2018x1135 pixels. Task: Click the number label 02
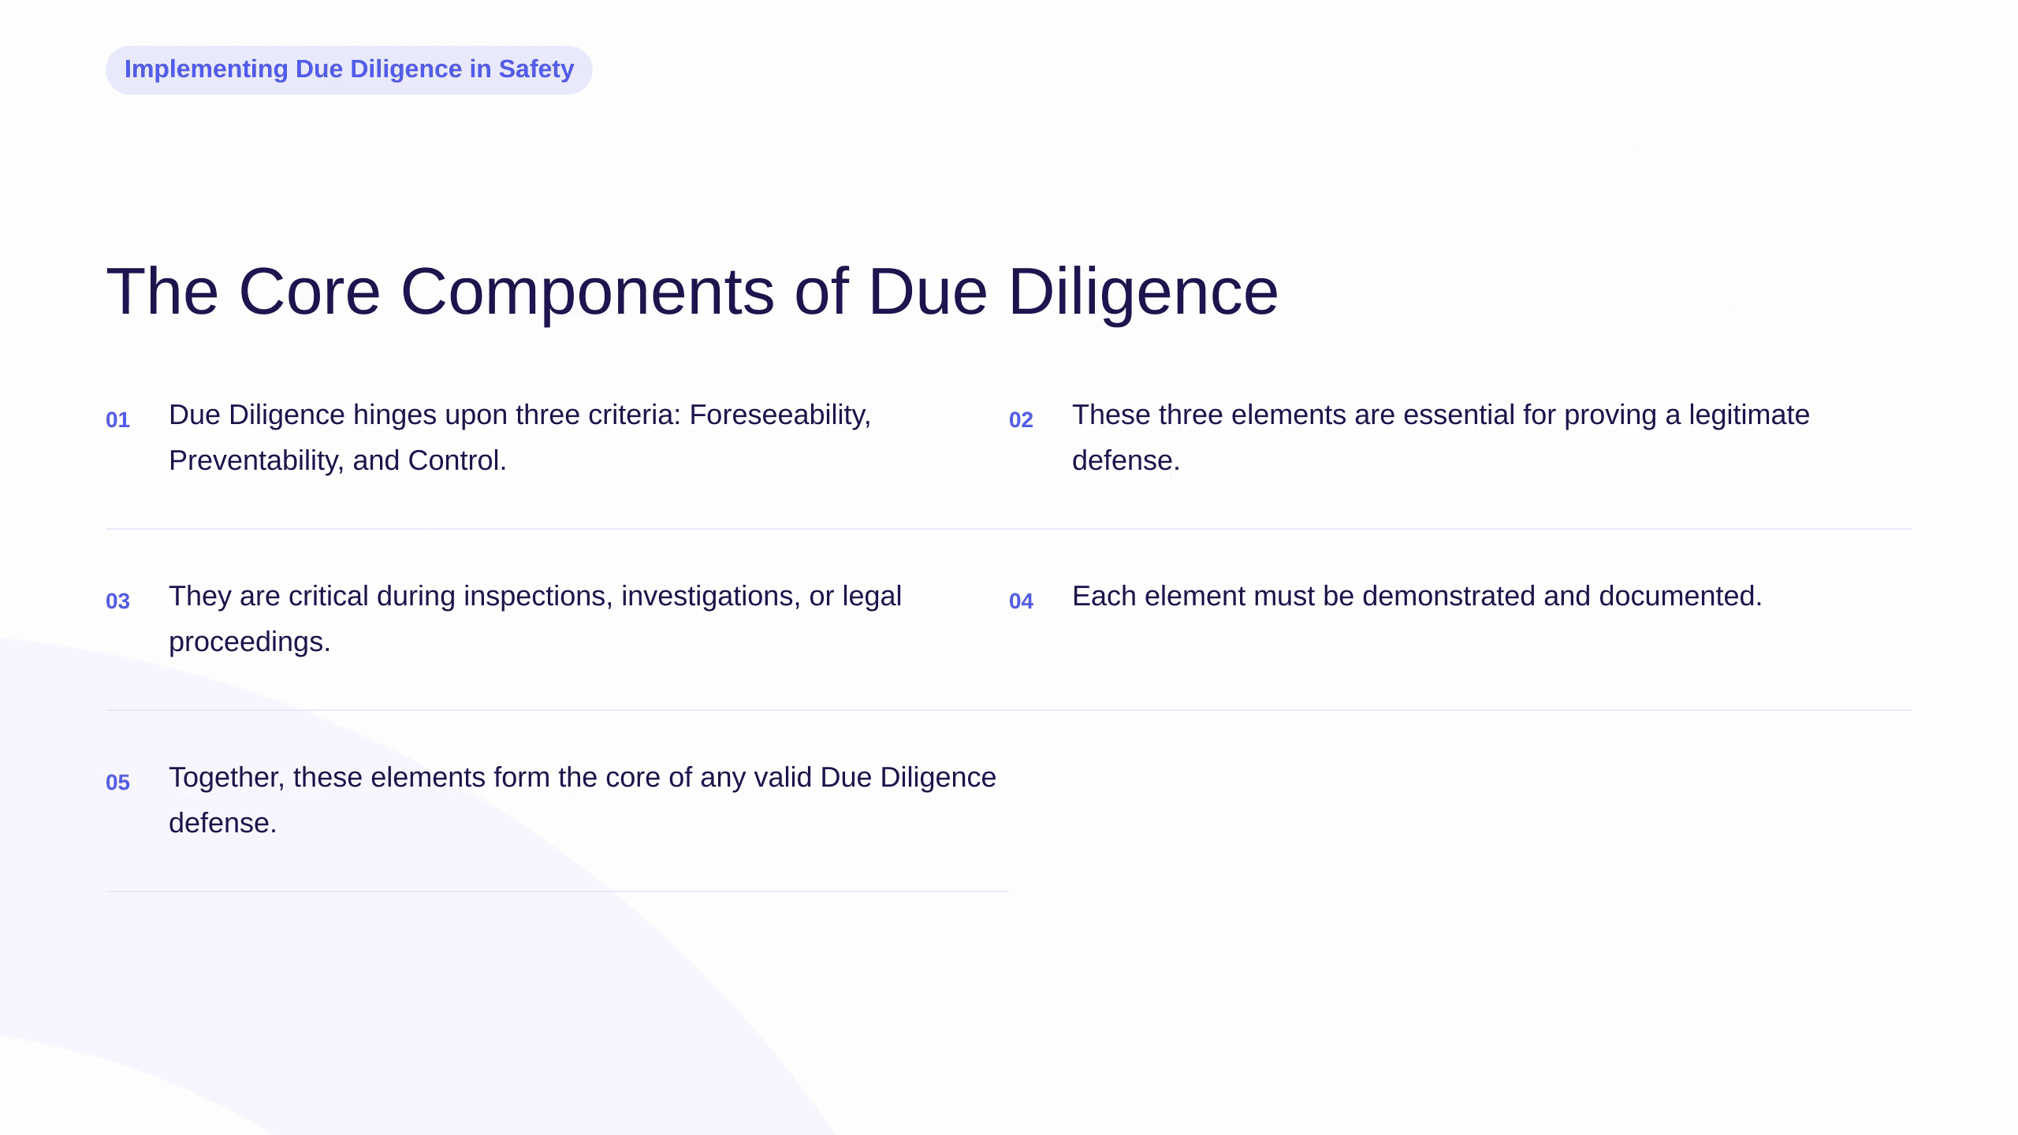(1021, 420)
